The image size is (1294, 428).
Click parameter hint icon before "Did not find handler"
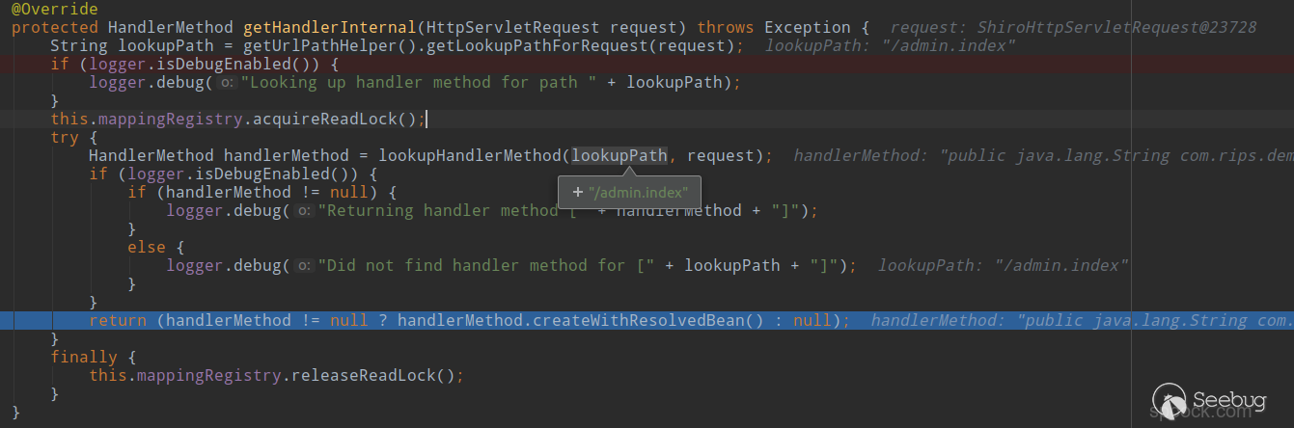click(x=304, y=266)
